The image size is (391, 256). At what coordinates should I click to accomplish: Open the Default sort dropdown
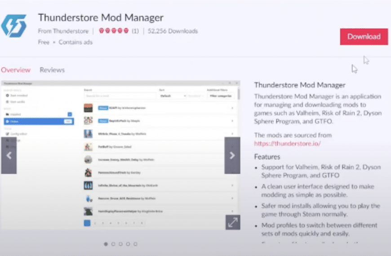pyautogui.click(x=173, y=96)
